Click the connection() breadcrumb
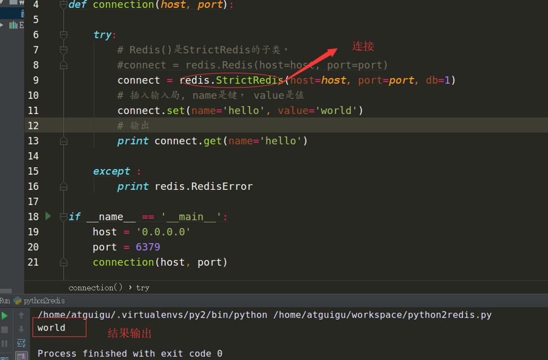The height and width of the screenshot is (360, 548). point(95,288)
